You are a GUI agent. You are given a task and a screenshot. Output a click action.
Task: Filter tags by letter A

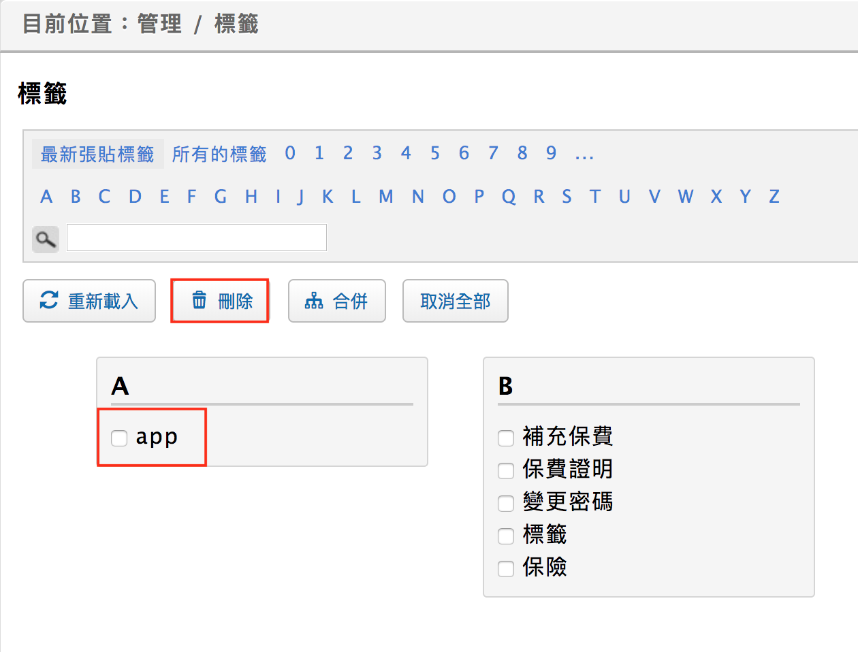pyautogui.click(x=46, y=197)
